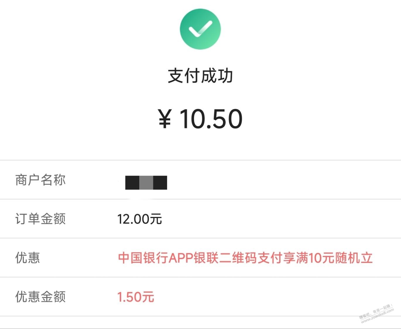Click the word APP in promotion text
Image resolution: width=401 pixels, height=329 pixels.
[x=181, y=258]
